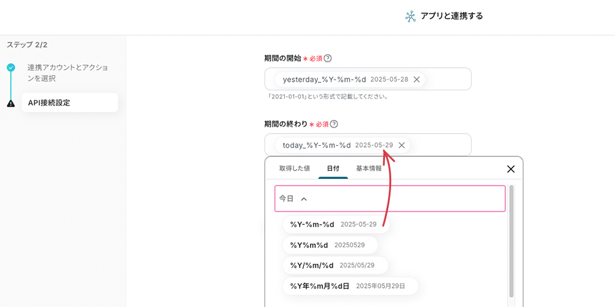Close the date picker popup panel

coord(510,169)
